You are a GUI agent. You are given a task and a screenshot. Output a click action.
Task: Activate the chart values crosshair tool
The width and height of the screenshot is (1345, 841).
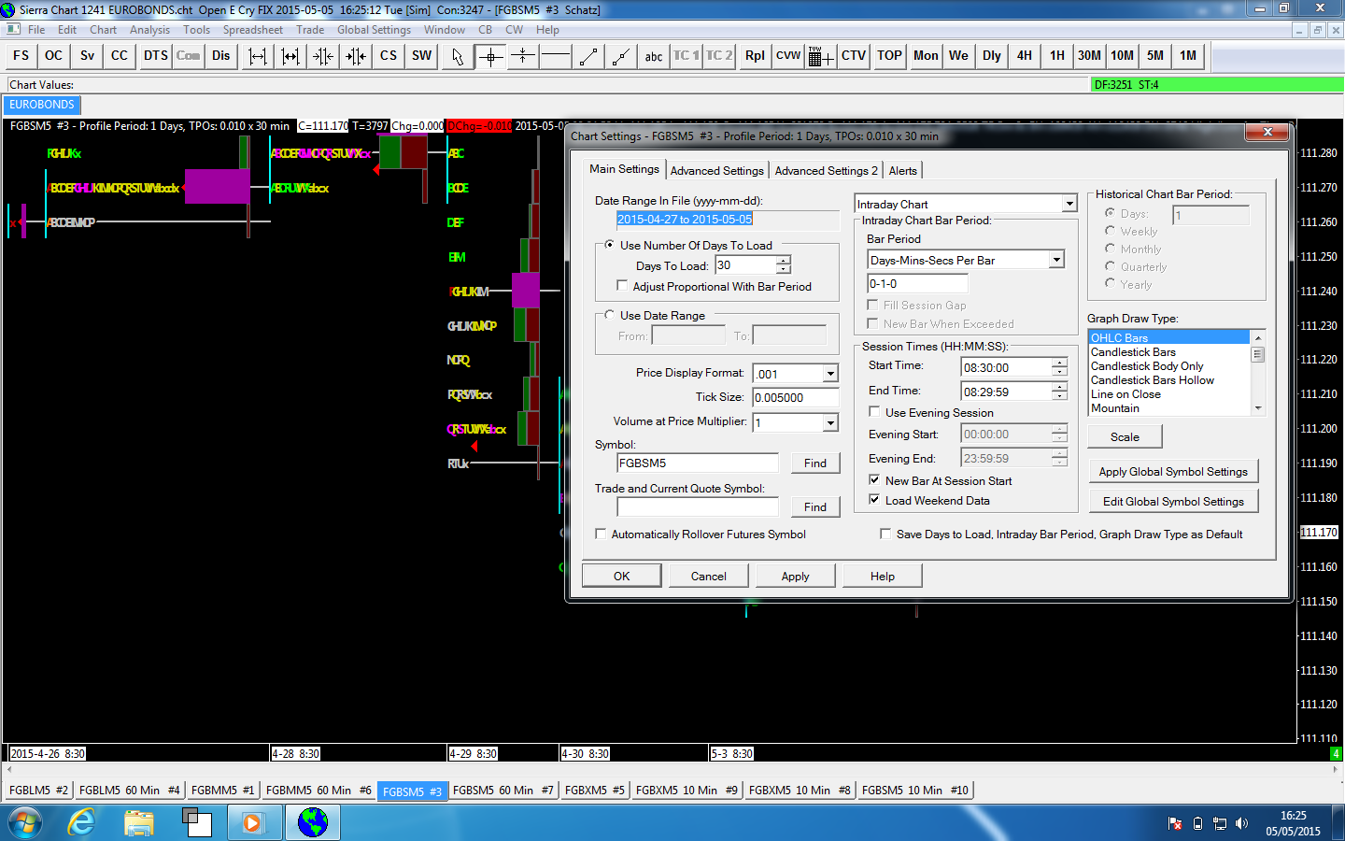490,56
